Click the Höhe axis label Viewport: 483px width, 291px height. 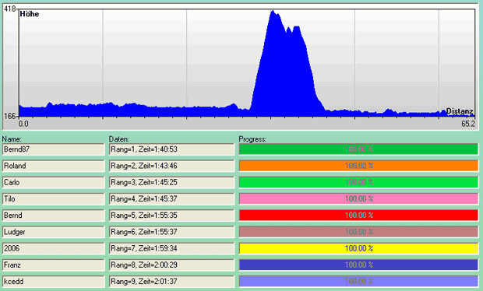pos(30,14)
